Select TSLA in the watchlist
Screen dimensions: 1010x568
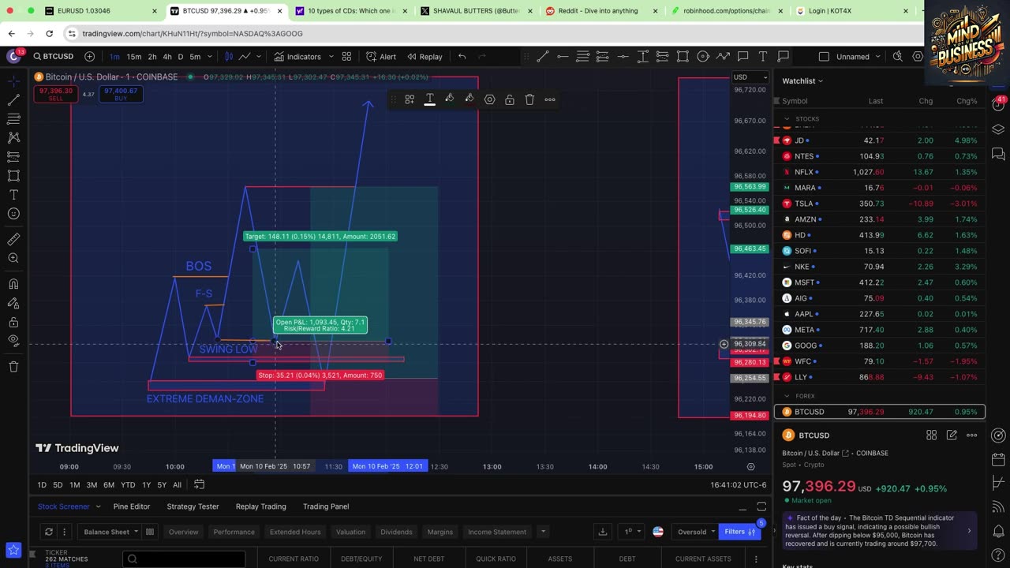[x=880, y=204]
